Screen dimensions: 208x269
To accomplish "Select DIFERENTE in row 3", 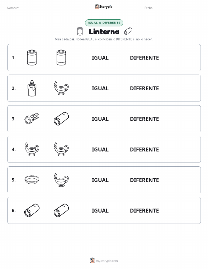I will (144, 119).
